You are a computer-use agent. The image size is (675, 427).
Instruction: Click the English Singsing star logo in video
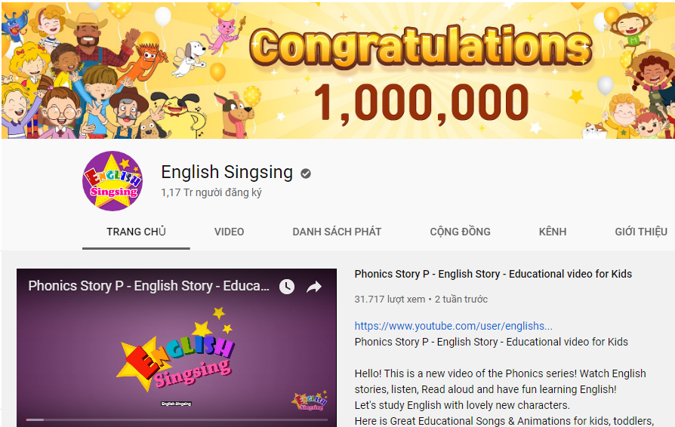click(x=176, y=349)
